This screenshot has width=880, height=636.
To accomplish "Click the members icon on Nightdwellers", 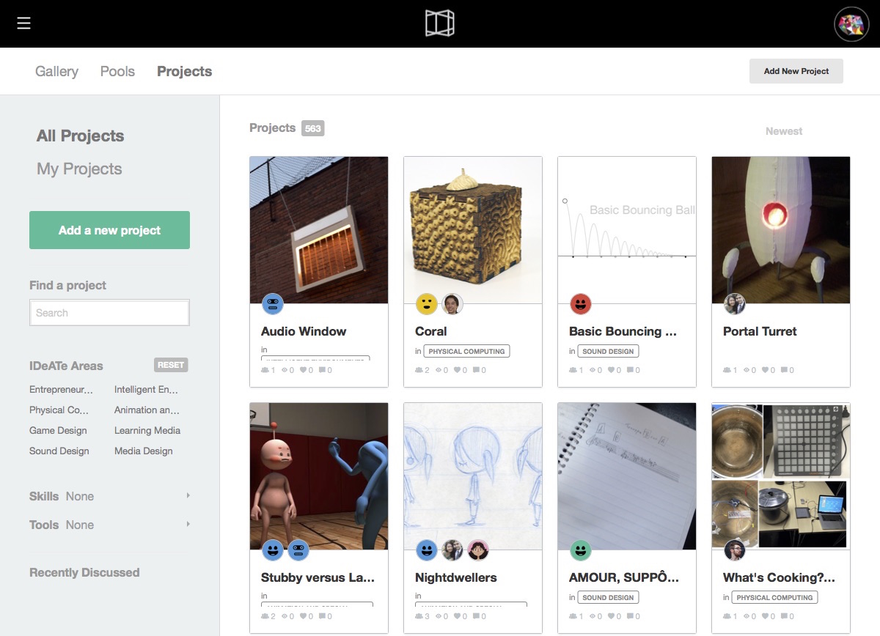I will pos(419,616).
